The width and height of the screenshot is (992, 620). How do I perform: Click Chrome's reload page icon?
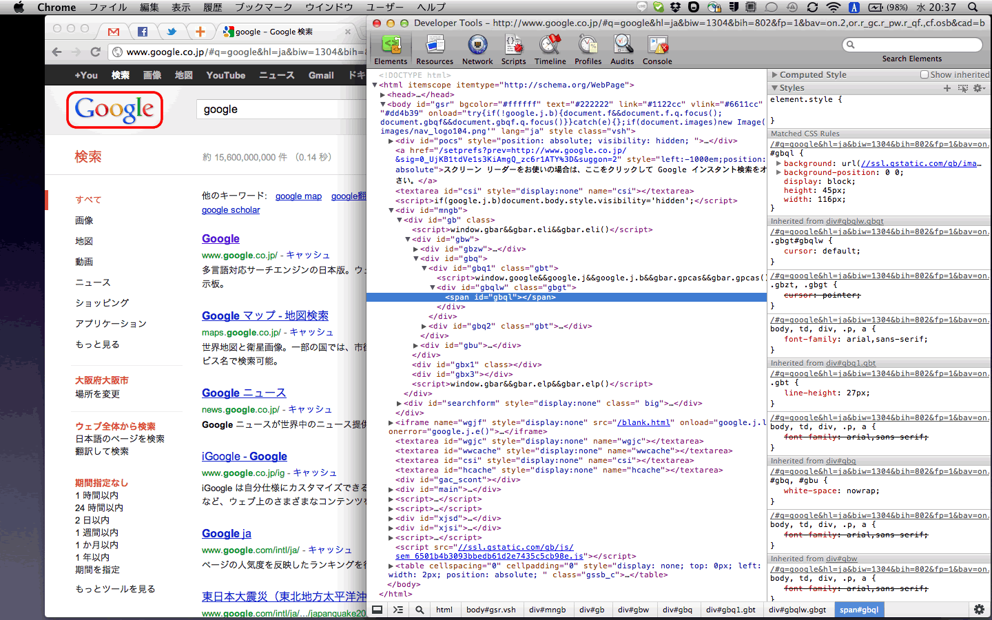(96, 52)
